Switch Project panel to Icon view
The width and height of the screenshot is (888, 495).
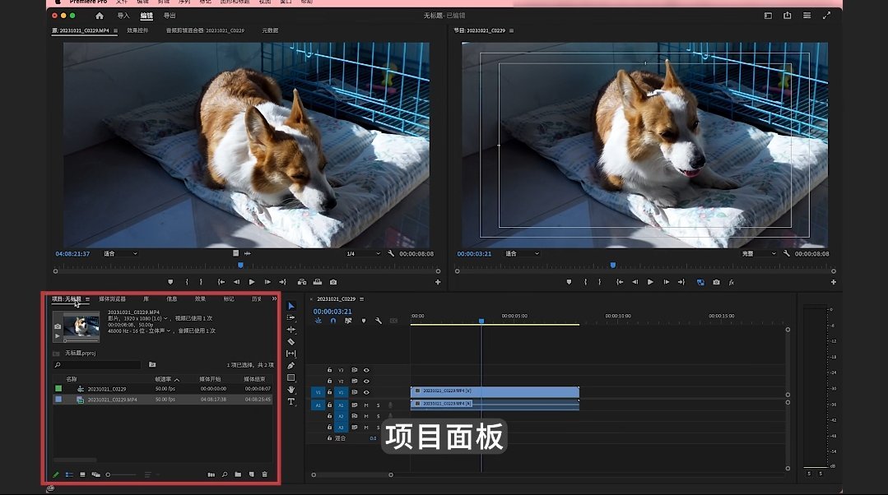click(82, 474)
